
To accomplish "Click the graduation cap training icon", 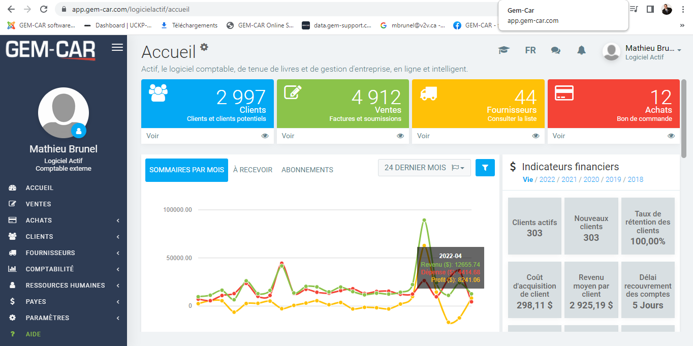I will point(503,50).
